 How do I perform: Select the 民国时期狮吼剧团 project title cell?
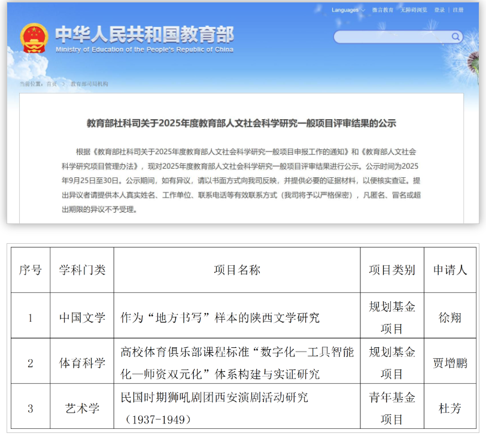[237, 406]
